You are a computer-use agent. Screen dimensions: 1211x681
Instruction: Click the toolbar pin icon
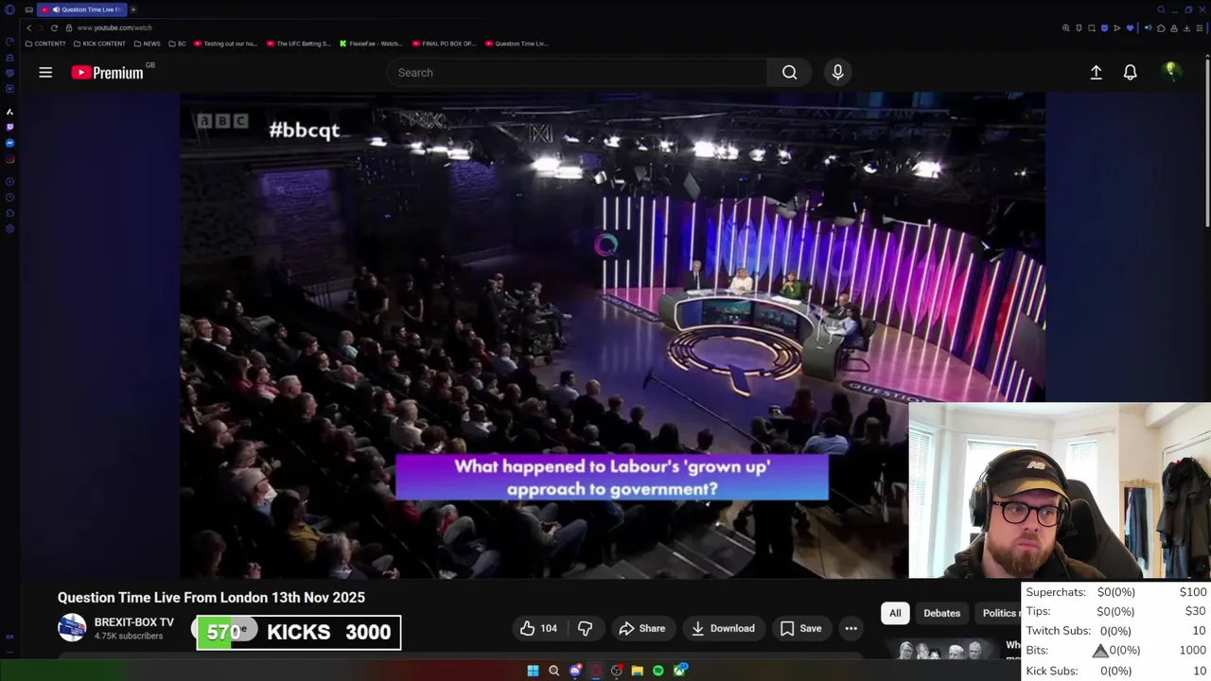(1079, 28)
